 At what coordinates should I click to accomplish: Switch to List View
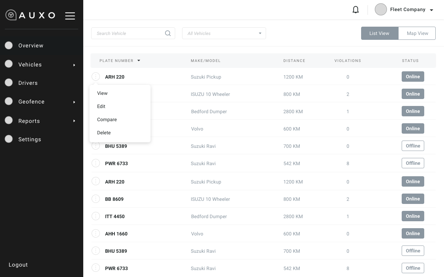(379, 33)
